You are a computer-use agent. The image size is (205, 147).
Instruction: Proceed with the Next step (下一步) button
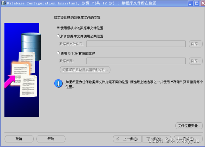157,139
